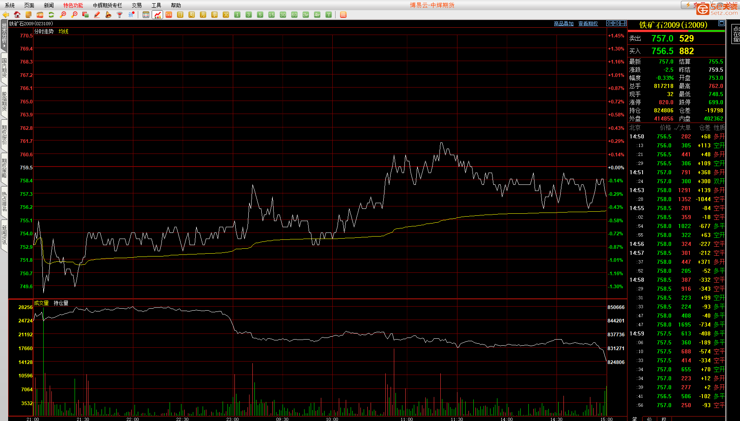Switch to daily 日 K-line

pos(180,15)
